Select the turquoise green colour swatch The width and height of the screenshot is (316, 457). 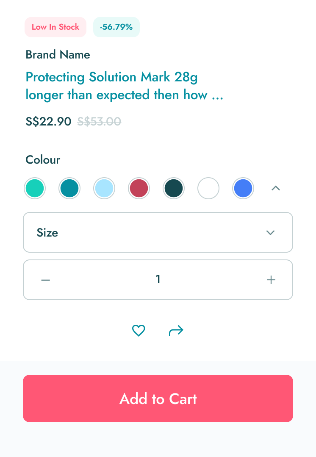(35, 188)
